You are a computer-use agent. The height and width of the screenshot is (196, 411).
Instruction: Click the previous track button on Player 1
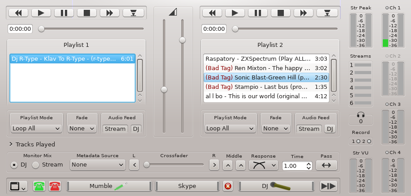click(18, 13)
